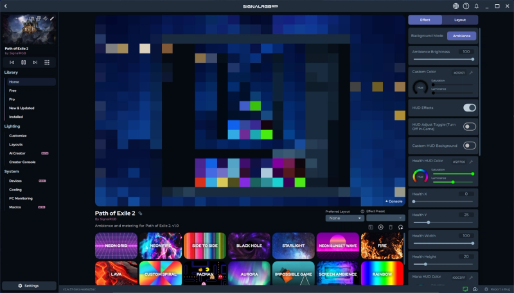514x293 pixels.
Task: Select the Fire effect thumbnail
Action: pos(382,246)
